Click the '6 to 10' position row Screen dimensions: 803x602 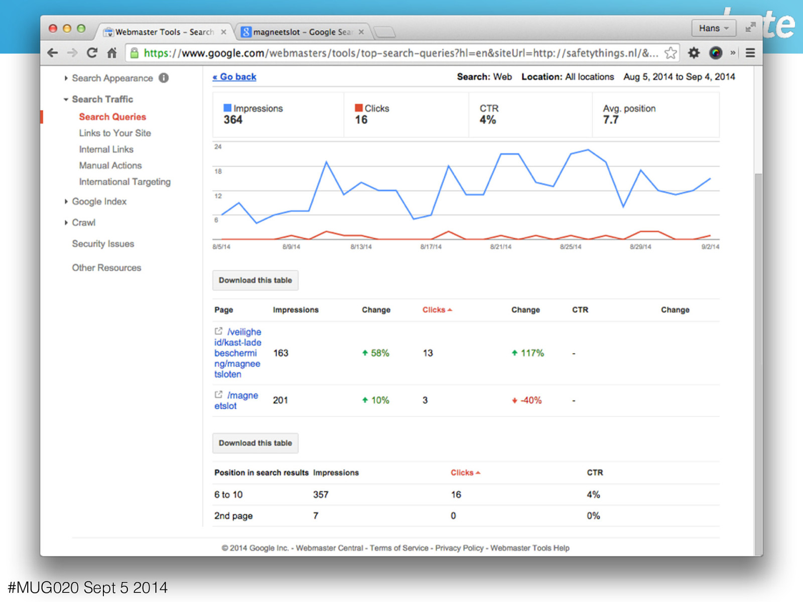(466, 495)
